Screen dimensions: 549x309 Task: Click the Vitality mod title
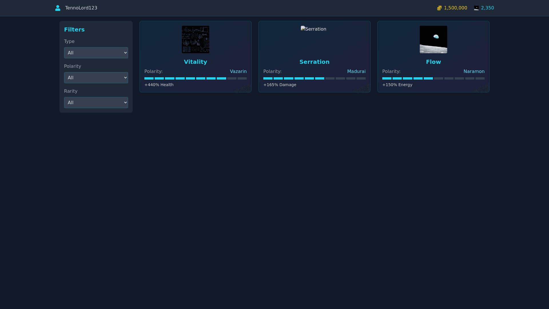tap(195, 62)
